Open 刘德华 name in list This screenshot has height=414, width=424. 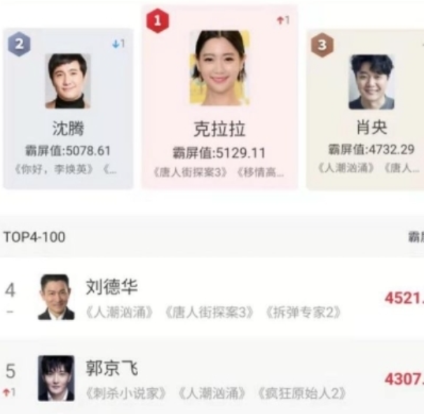click(x=111, y=287)
